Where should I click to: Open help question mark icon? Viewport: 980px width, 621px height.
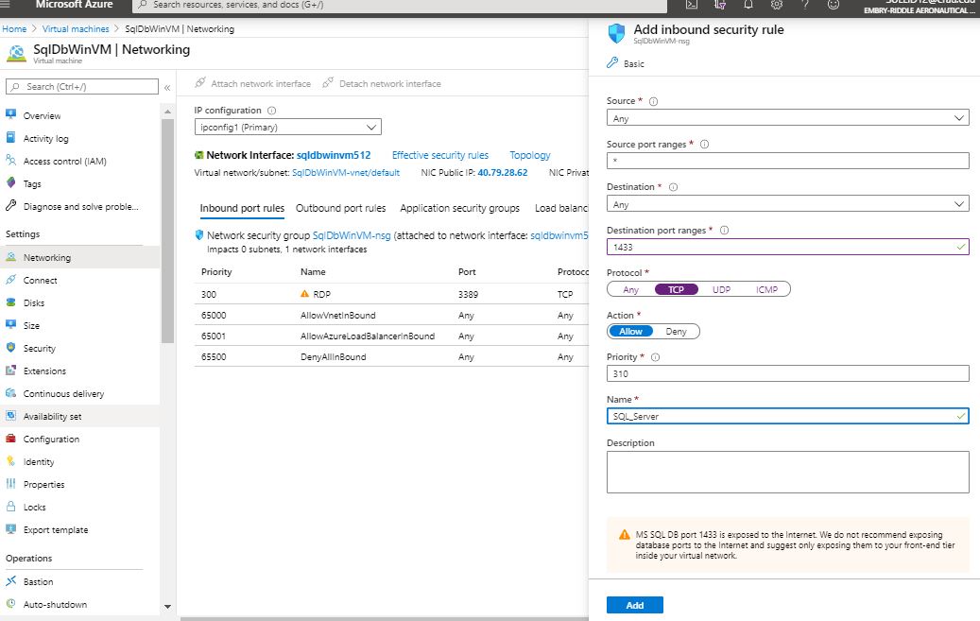805,5
